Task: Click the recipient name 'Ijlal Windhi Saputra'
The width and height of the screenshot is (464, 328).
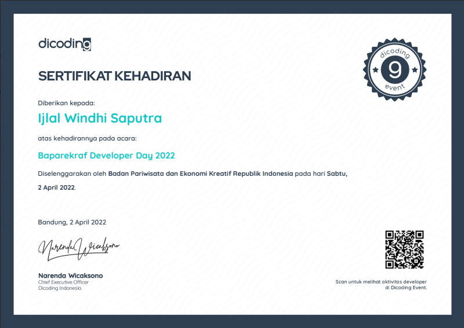Action: click(x=100, y=119)
